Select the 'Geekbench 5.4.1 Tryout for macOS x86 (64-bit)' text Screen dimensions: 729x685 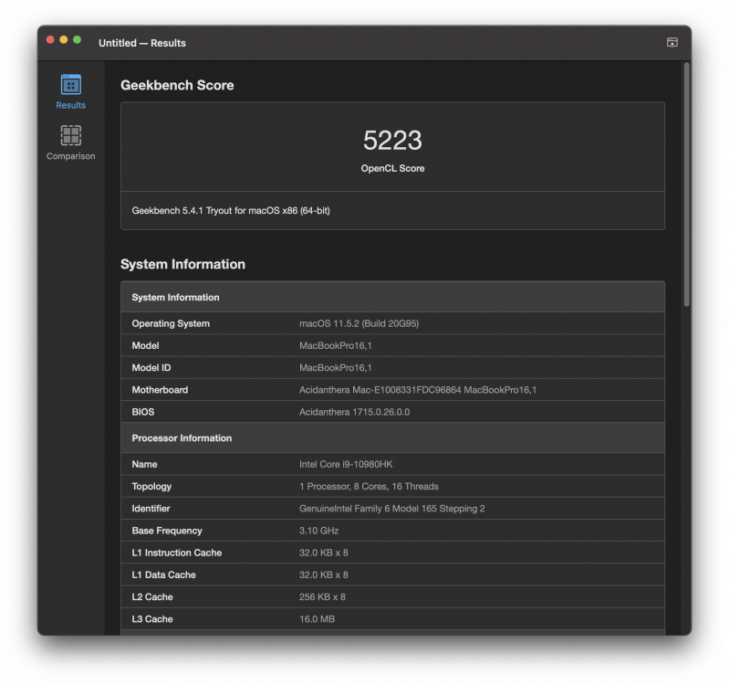[231, 211]
